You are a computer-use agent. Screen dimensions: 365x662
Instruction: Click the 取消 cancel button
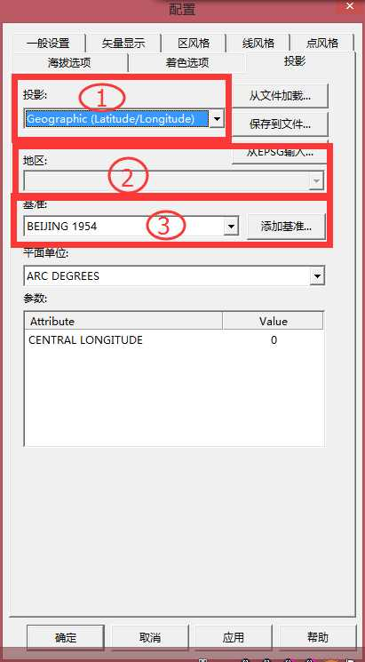pos(150,637)
